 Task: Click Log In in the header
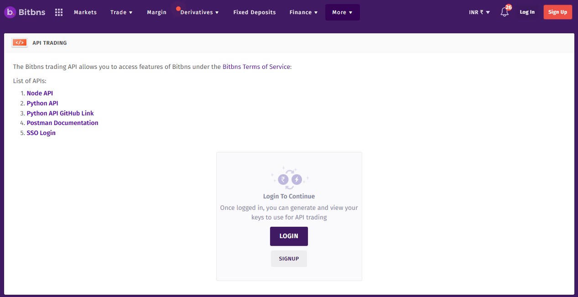point(527,12)
